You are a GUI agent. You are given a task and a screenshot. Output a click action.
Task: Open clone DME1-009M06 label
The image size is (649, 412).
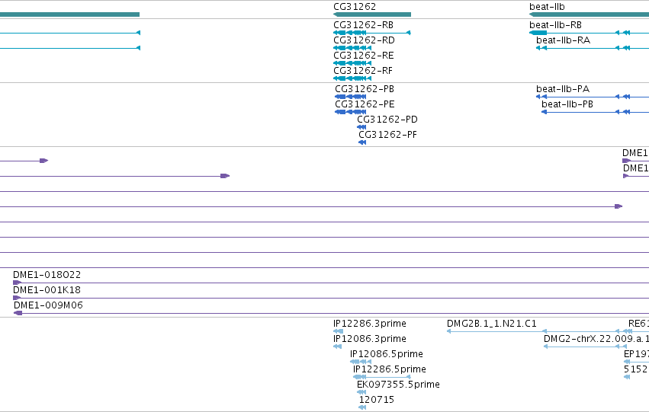(x=48, y=305)
